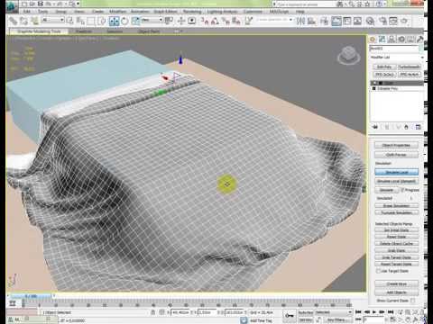433x324 pixels.
Task: Click the ViewCube in the viewport
Action: (349, 56)
